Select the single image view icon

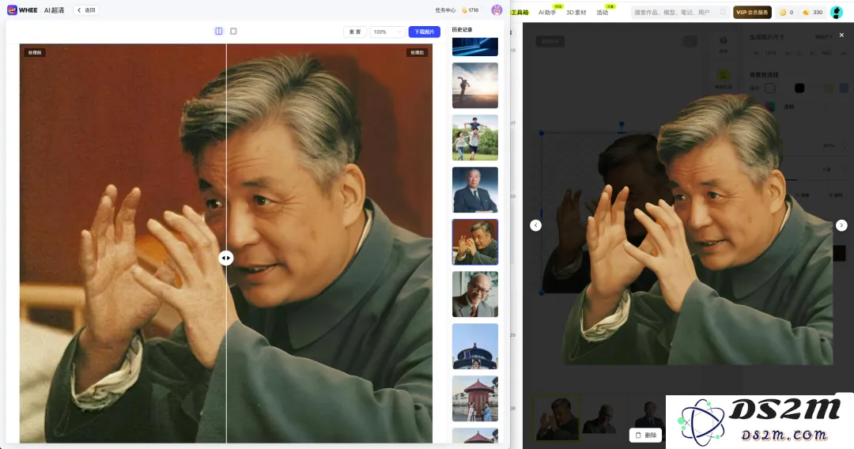pyautogui.click(x=233, y=31)
